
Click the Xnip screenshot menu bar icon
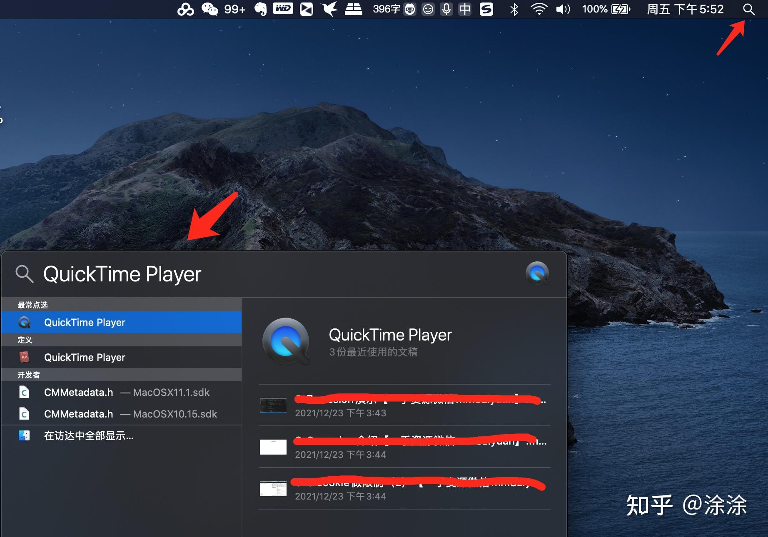(x=306, y=9)
